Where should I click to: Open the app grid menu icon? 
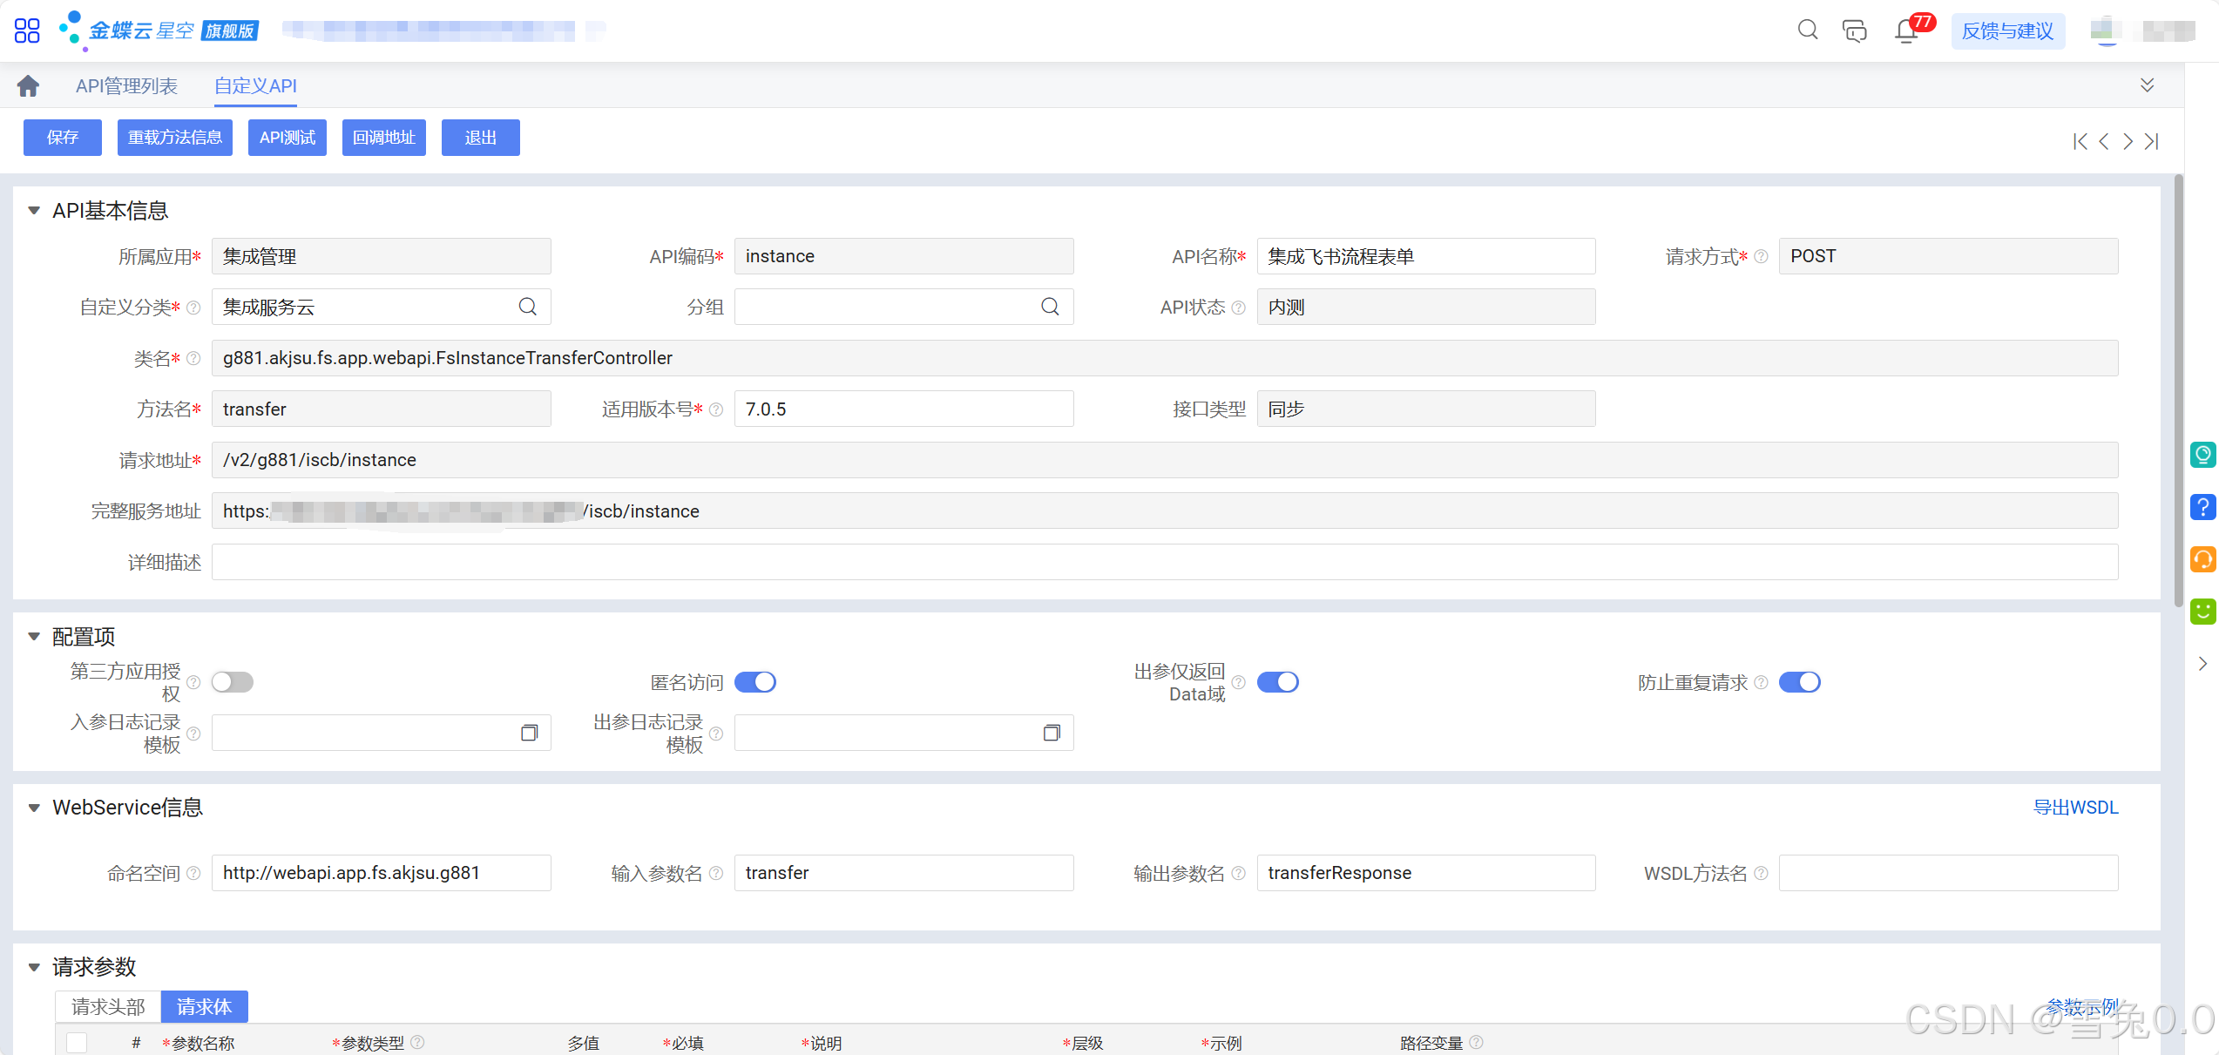[x=27, y=30]
